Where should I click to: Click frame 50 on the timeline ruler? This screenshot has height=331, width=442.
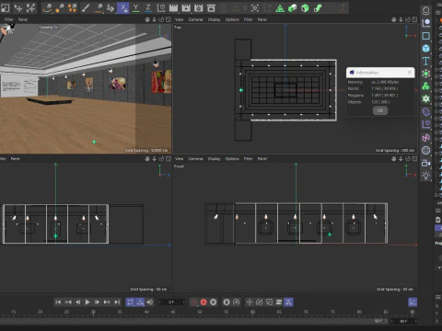coord(200,312)
